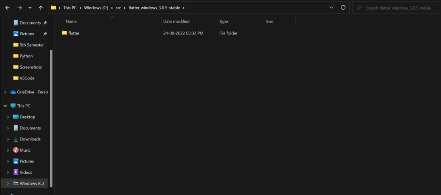Click the navigation pane vertical scrollbar
Screen dimensions: 441x195
(51, 118)
